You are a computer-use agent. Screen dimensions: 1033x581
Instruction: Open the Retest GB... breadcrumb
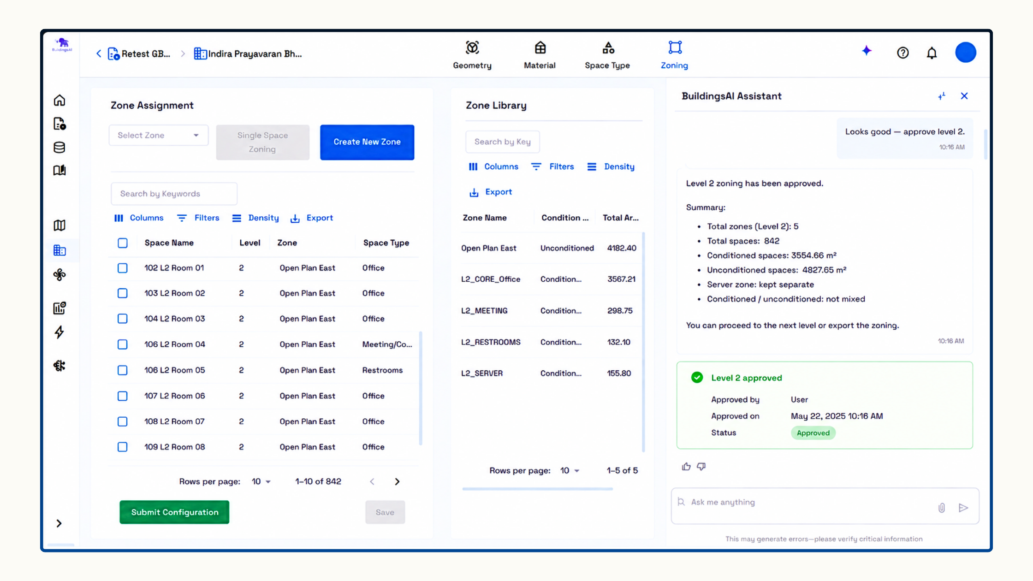coord(139,54)
